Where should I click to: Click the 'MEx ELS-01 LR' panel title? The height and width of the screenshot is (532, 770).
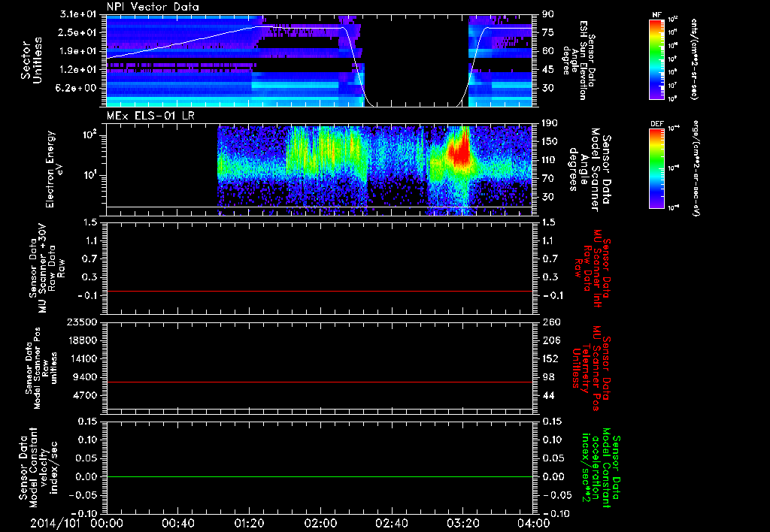150,116
